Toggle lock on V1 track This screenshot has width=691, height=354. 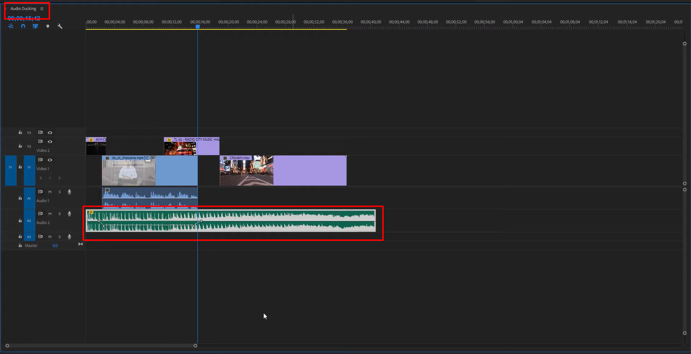20,167
